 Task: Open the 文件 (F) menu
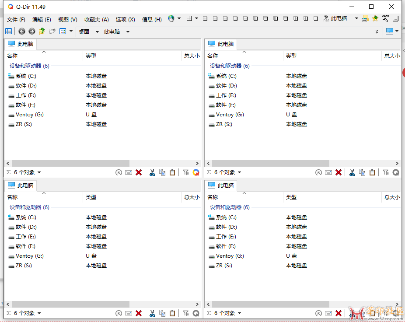pos(16,20)
